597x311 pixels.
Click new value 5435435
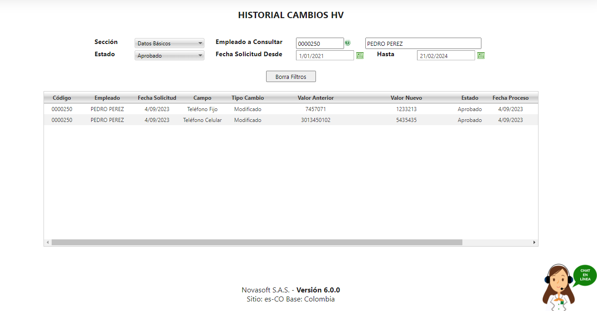point(406,120)
